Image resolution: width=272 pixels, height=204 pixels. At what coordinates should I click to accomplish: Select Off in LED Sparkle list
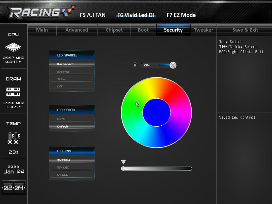72,87
